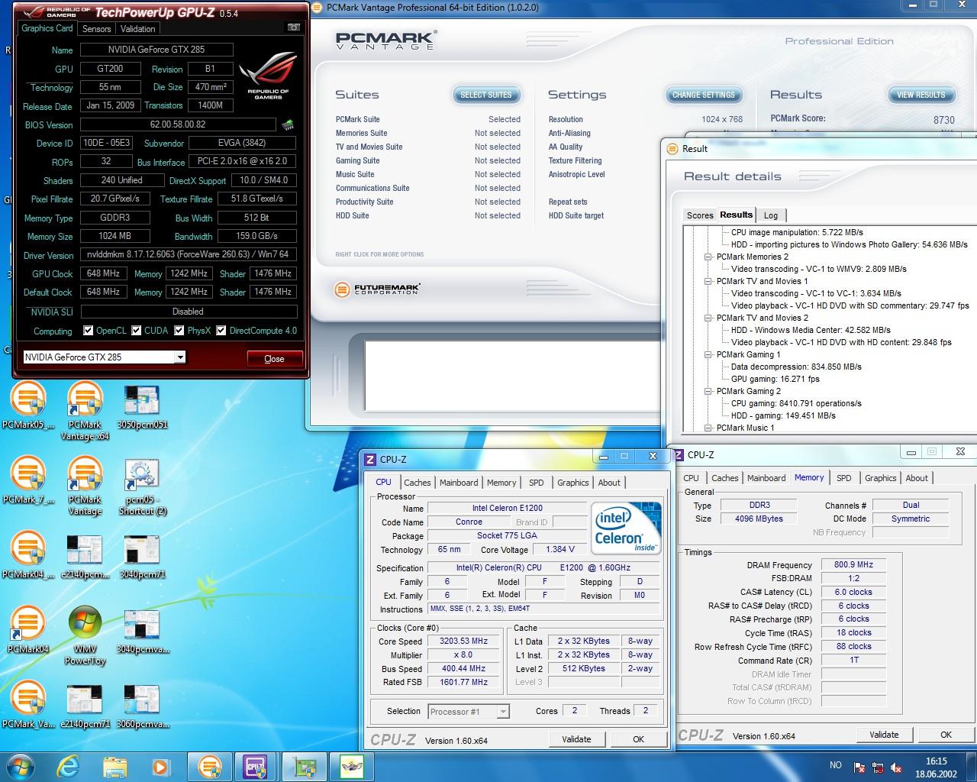
Task: Collapse the PCMark TV and Movies 2 node
Action: point(708,318)
